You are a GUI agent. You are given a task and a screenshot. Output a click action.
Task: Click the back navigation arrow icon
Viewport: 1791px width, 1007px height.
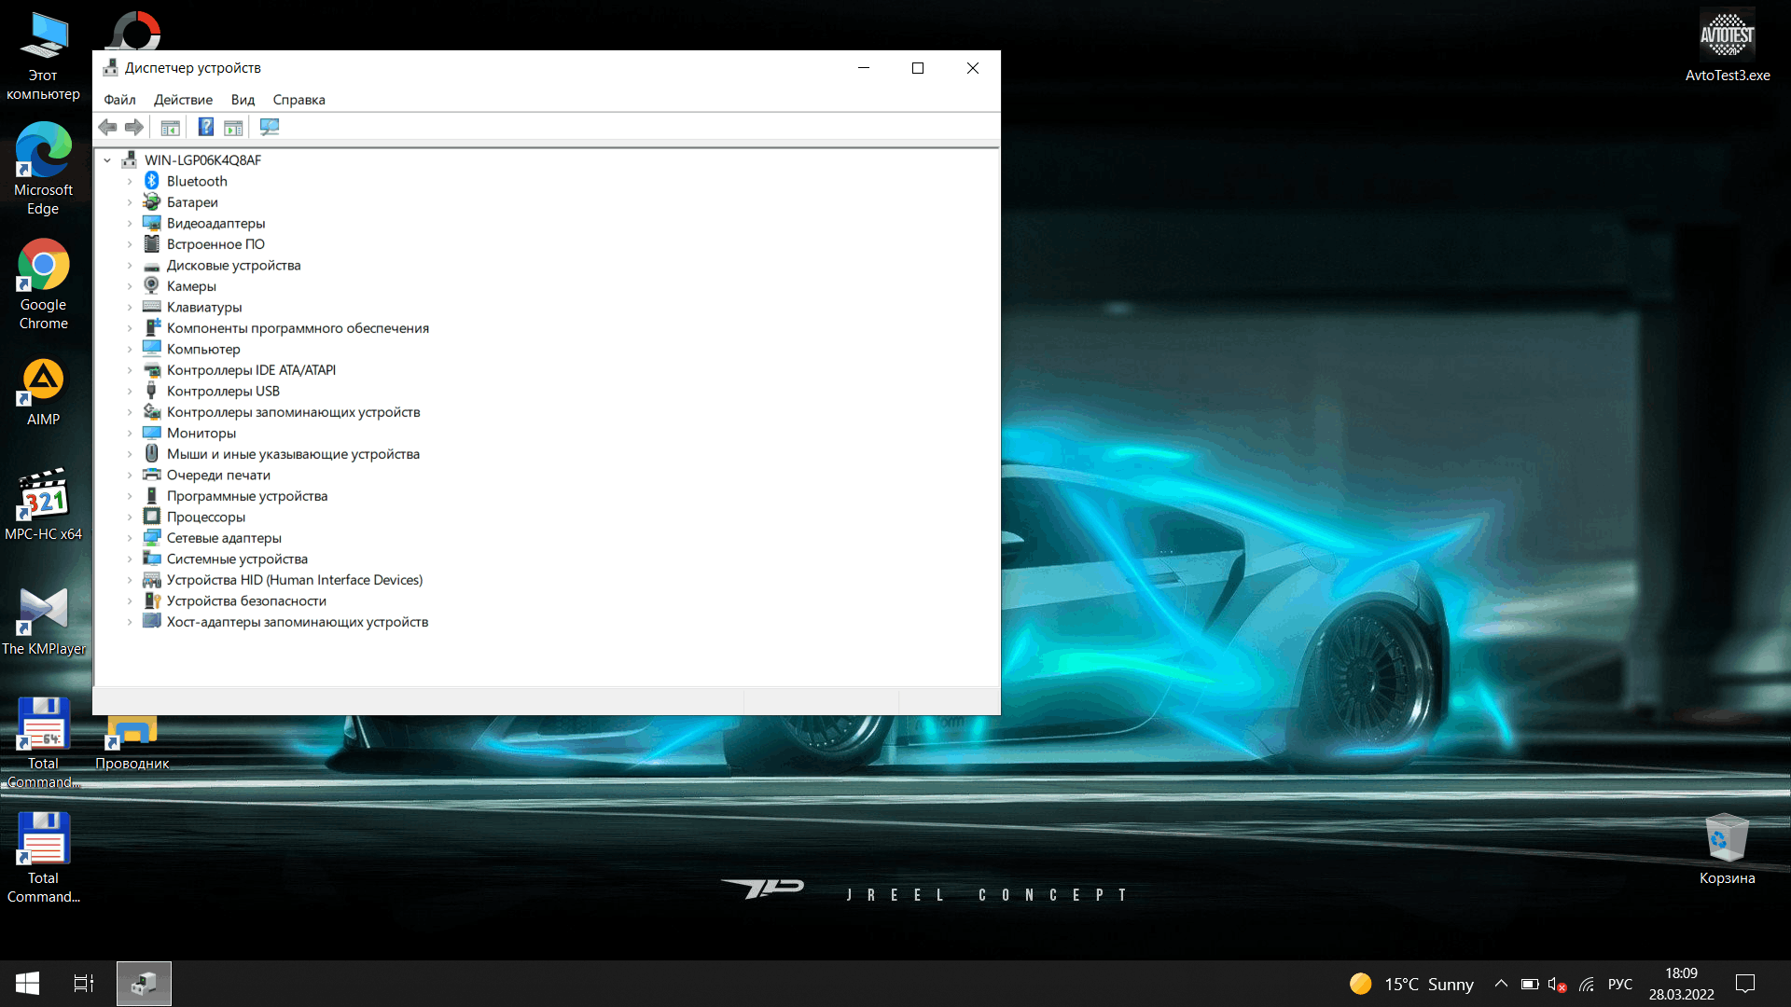[107, 127]
